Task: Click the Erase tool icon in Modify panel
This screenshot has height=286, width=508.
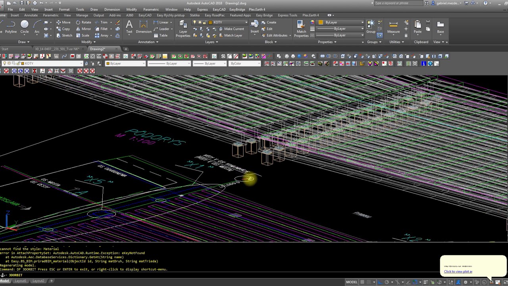Action: (x=117, y=22)
